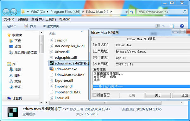Click the 应用 button in patch dialog
The width and height of the screenshot is (190, 121).
click(132, 95)
